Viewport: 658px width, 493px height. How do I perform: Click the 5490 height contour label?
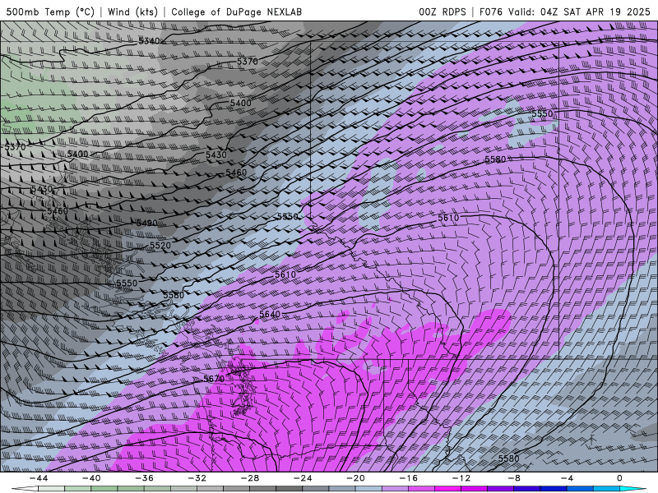pos(147,223)
